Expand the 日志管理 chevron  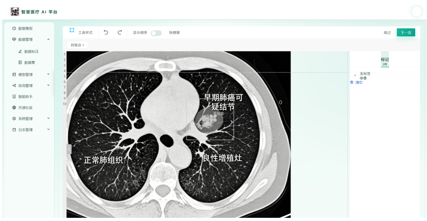click(49, 129)
